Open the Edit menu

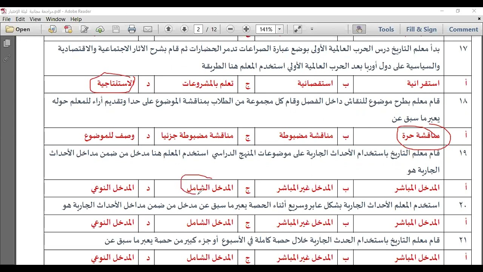tap(20, 19)
